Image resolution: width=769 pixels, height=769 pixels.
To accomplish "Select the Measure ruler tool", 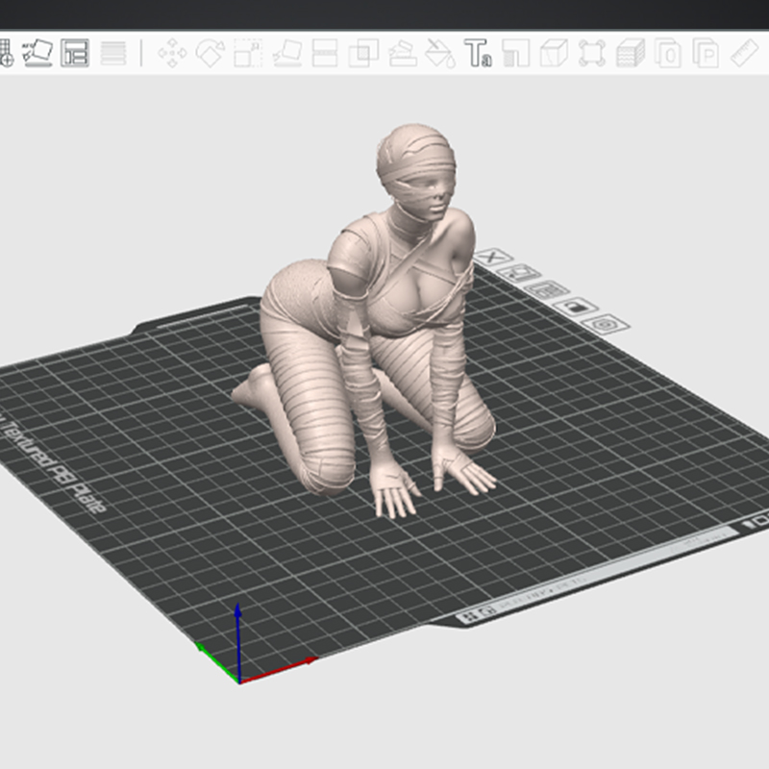I will [x=744, y=53].
